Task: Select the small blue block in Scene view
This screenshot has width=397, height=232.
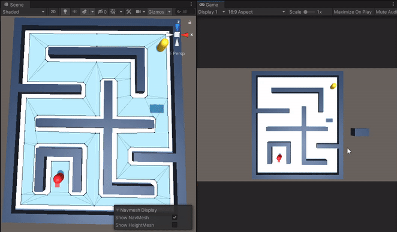Action: pyautogui.click(x=157, y=109)
